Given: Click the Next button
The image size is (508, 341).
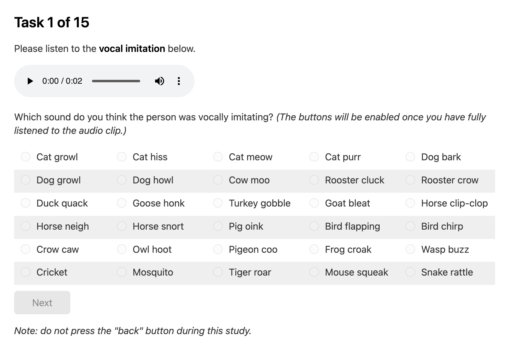Looking at the screenshot, I should 42,303.
